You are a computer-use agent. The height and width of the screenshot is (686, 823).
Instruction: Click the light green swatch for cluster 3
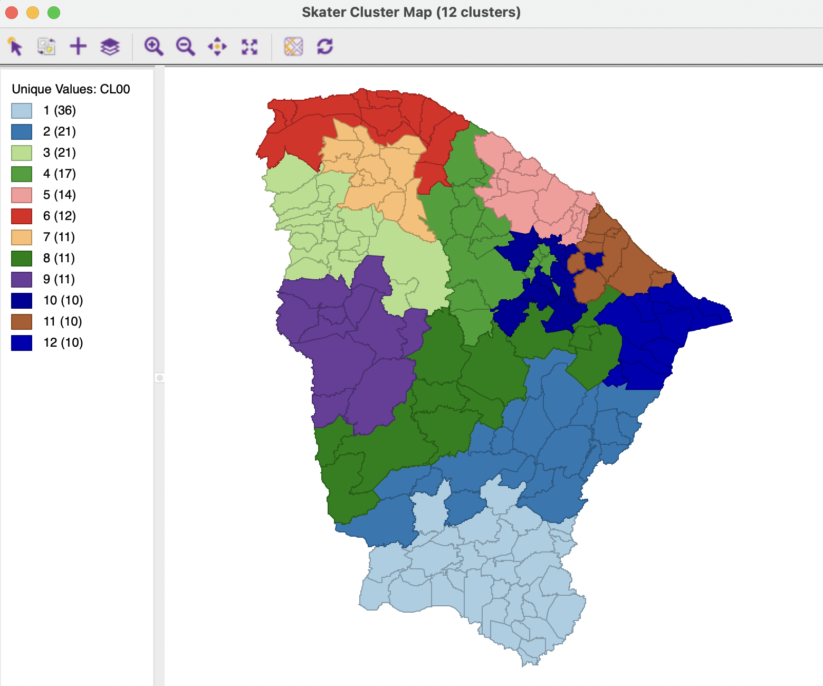tap(22, 153)
